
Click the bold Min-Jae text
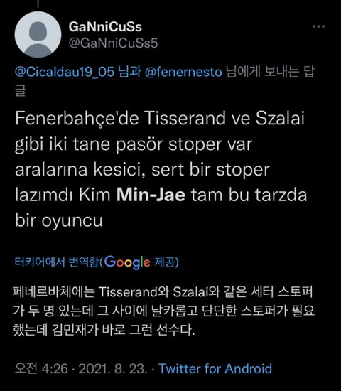click(x=151, y=195)
